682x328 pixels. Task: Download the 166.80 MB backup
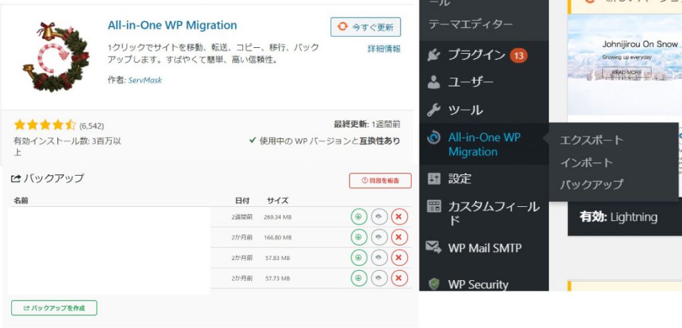359,238
